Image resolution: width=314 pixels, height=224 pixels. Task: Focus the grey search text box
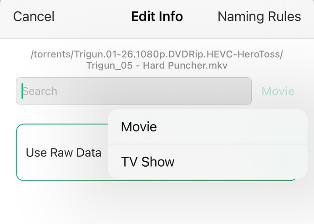click(x=134, y=91)
